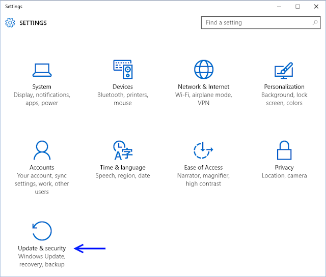Click 'Narrator, magnifier, high contrast' description
Image resolution: width=326 pixels, height=277 pixels.
click(203, 180)
